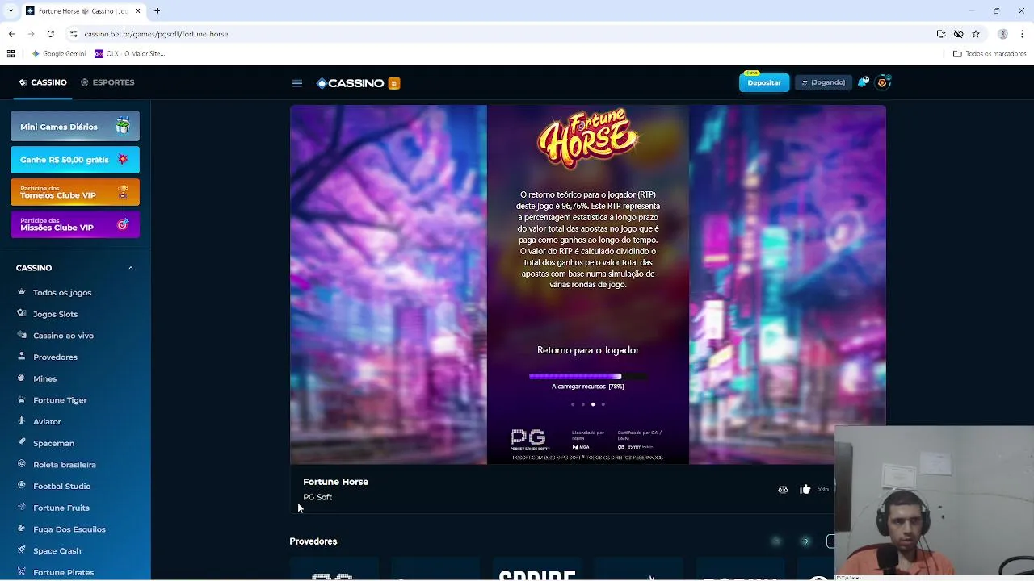Open the Chrome apps grid icon
Viewport: 1034px width, 581px height.
11,53
